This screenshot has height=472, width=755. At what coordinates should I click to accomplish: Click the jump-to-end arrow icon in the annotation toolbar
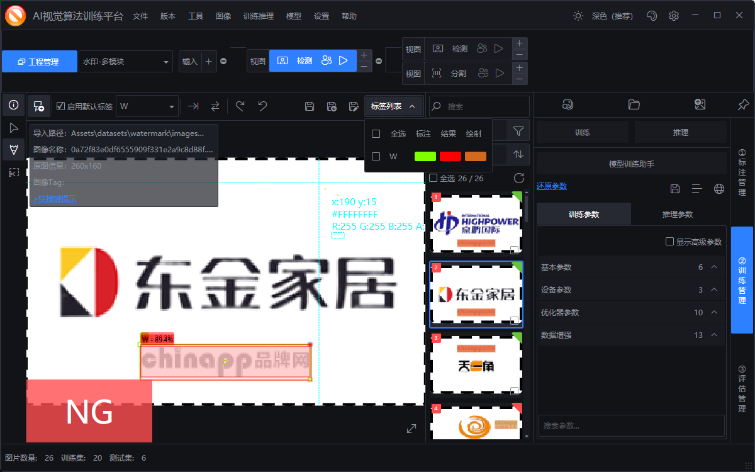point(193,106)
